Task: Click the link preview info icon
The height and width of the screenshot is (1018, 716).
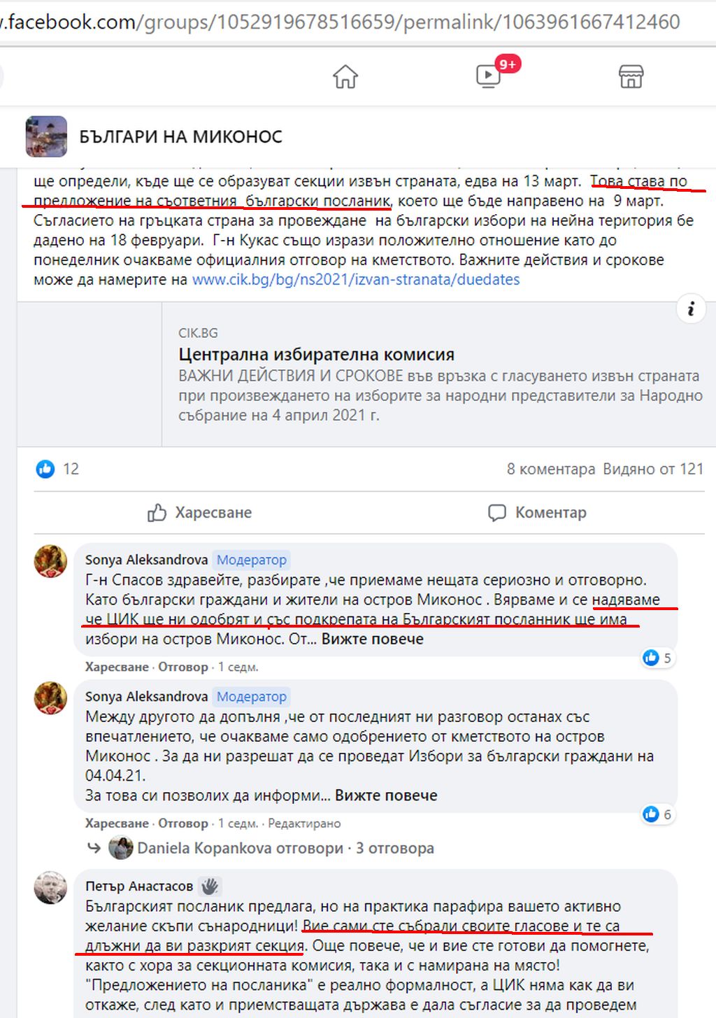Action: point(690,309)
